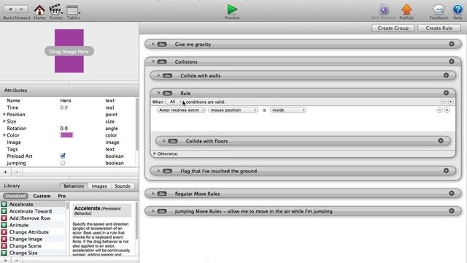Click the Rotation value 0.0 field

coord(64,129)
